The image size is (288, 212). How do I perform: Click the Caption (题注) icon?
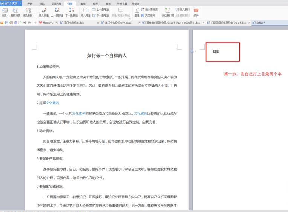coord(137,10)
